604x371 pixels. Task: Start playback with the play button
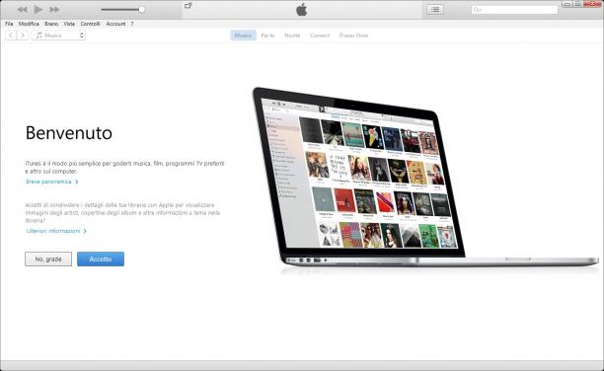point(38,9)
